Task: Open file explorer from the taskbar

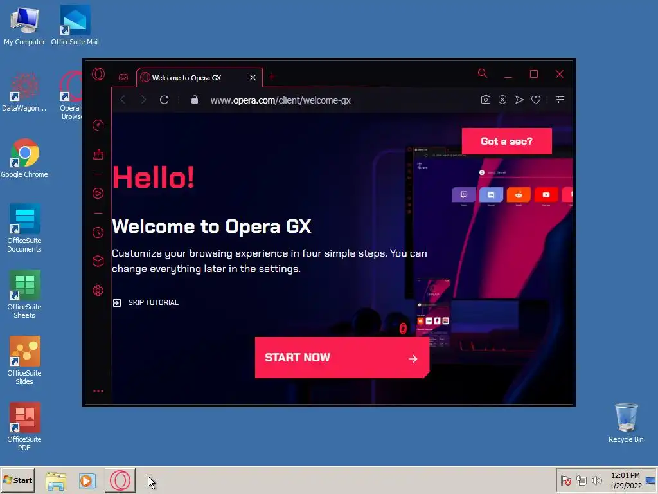Action: 56,480
